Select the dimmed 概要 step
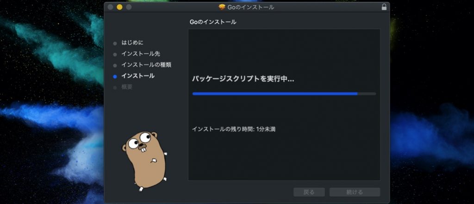Viewport: 474px width, 204px height. coord(127,87)
